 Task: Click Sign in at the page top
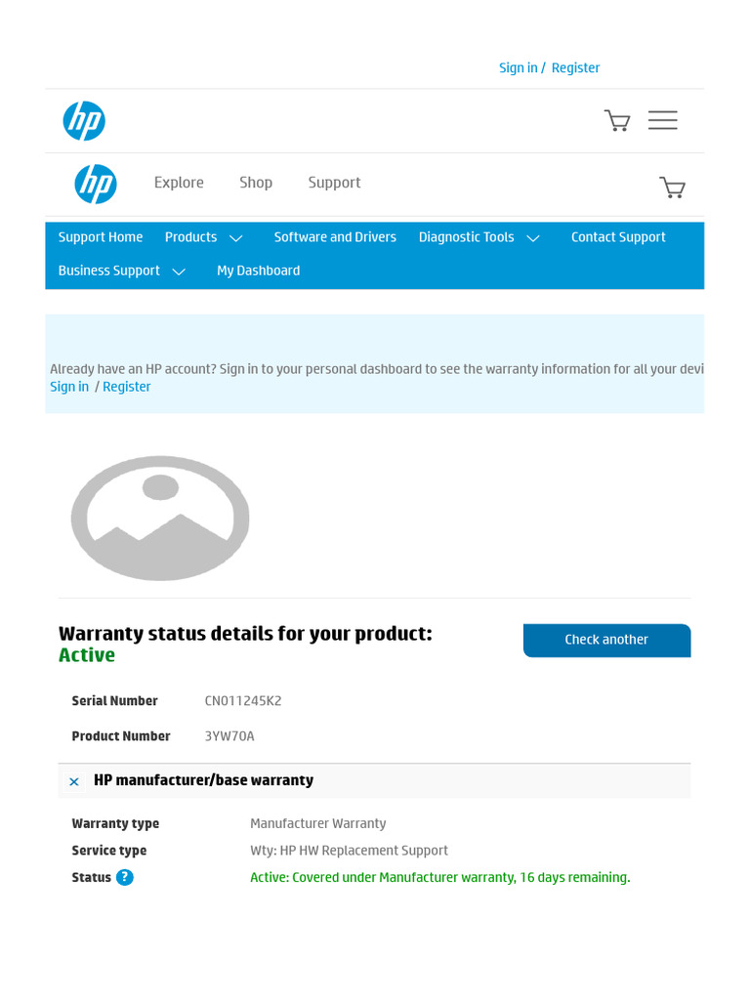tap(518, 67)
